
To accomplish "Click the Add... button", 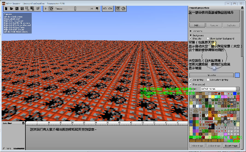I will (197, 25).
